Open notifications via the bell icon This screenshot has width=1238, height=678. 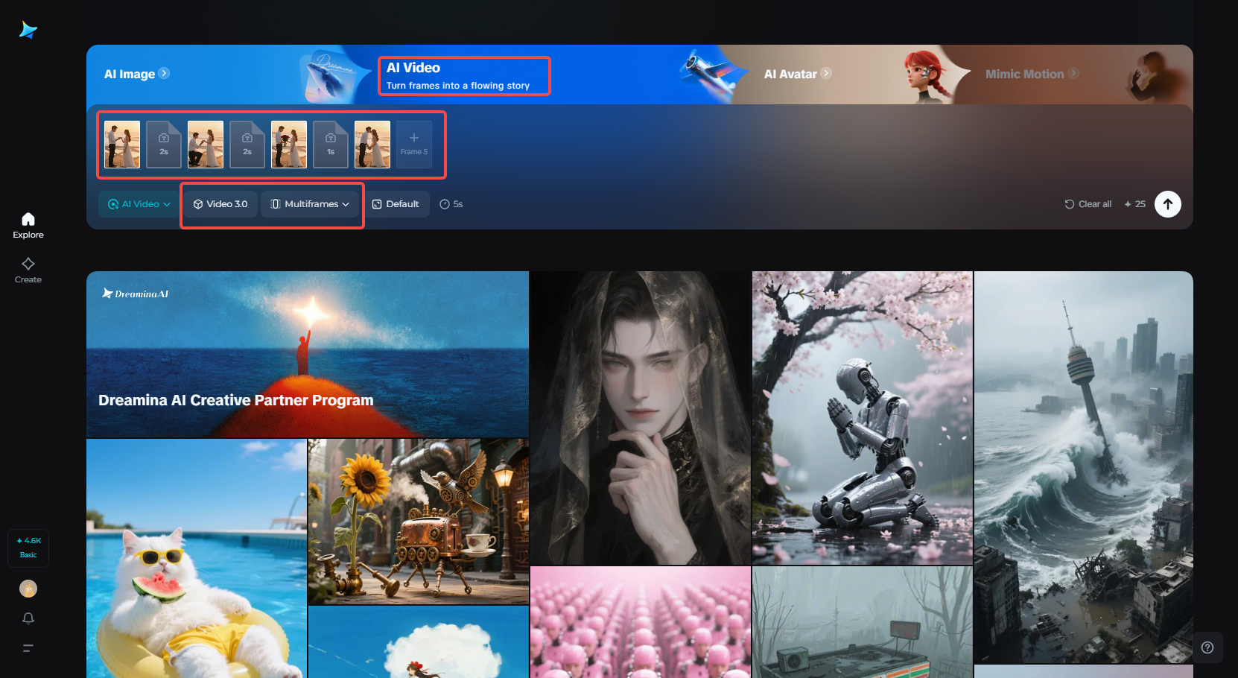tap(28, 618)
